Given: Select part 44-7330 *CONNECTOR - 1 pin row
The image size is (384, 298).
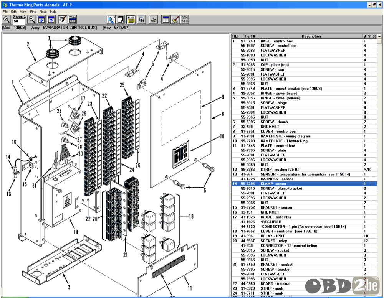Looking at the screenshot, I should click(x=304, y=227).
